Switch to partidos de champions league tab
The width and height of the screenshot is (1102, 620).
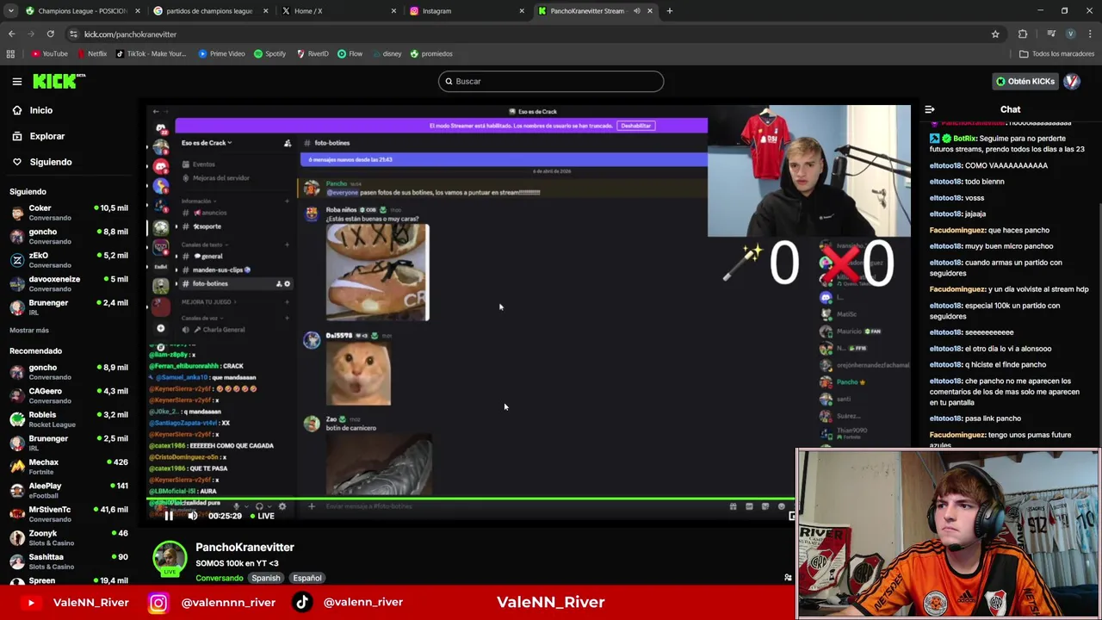[210, 10]
